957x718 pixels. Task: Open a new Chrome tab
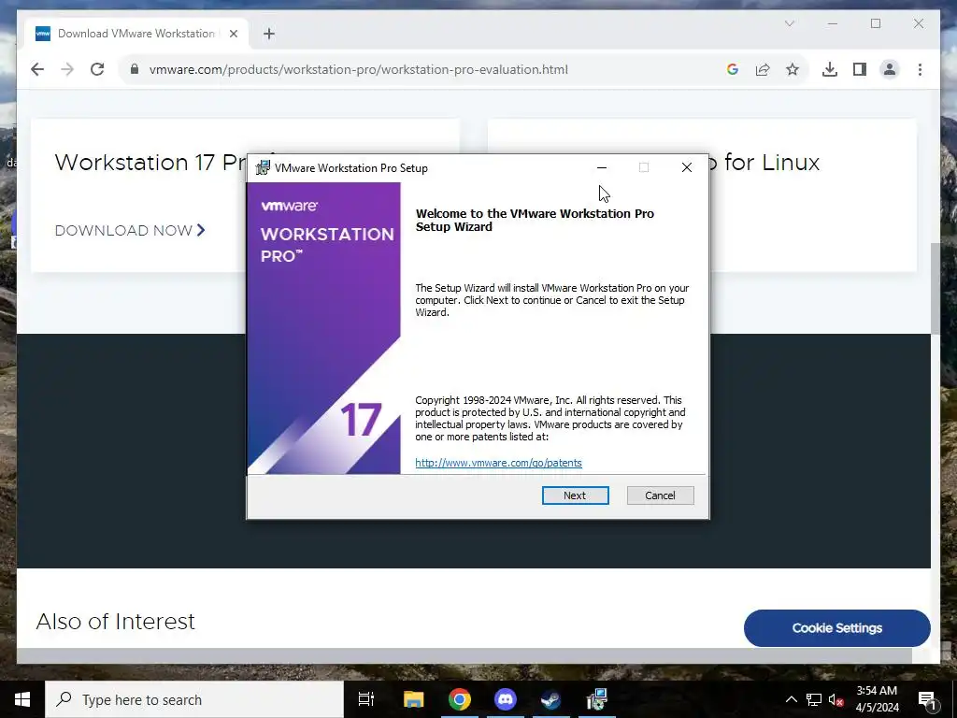coord(269,34)
